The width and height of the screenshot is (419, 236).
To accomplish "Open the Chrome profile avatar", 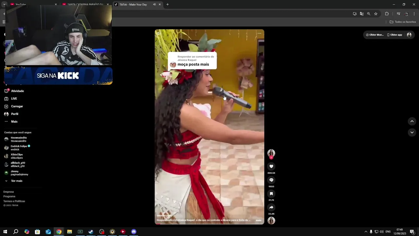I will (x=406, y=14).
